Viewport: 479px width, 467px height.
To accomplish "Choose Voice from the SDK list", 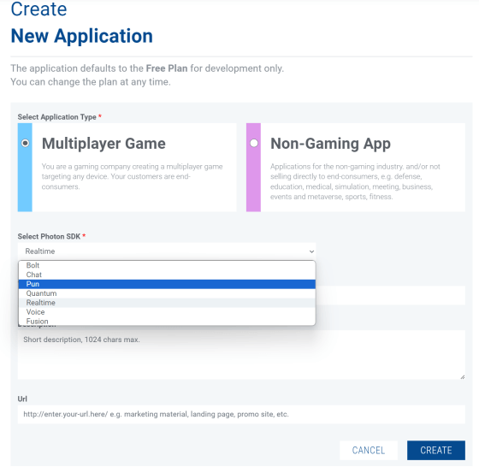I will point(167,312).
